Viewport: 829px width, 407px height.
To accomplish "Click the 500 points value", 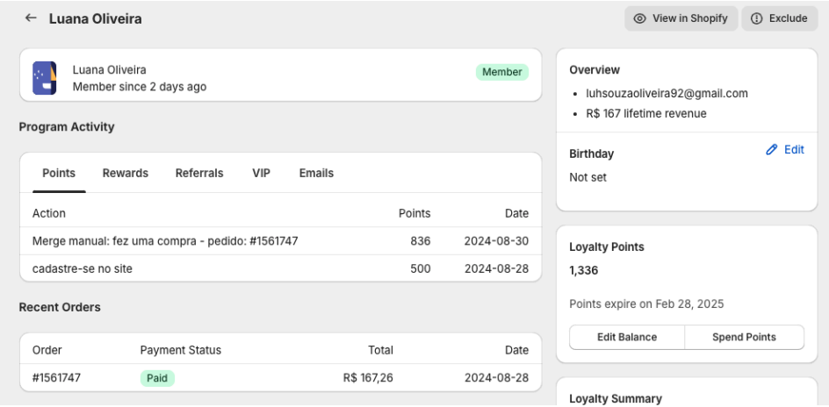I will pyautogui.click(x=421, y=268).
